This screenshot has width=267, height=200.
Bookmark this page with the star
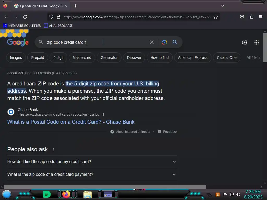[x=216, y=17]
